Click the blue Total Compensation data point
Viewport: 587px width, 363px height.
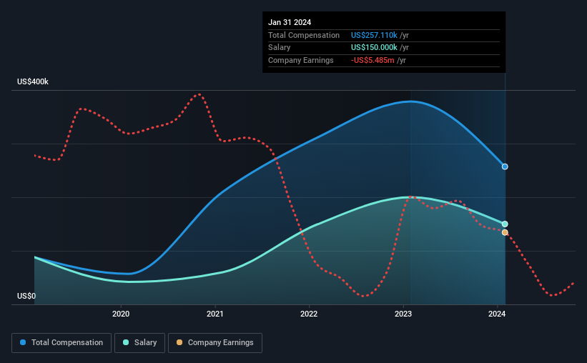(x=505, y=166)
